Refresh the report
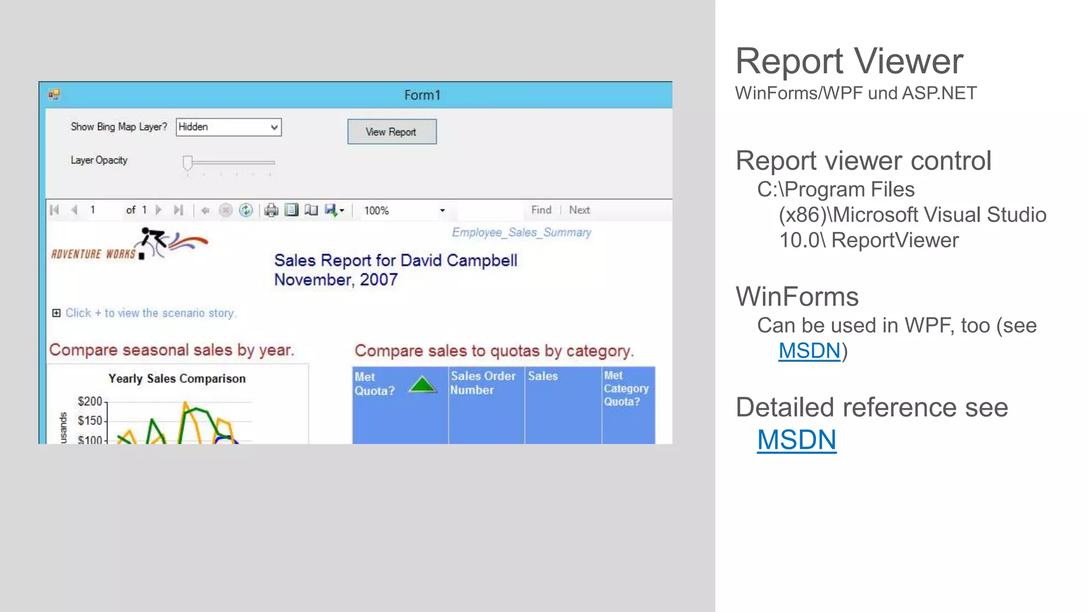This screenshot has width=1088, height=612. 245,210
